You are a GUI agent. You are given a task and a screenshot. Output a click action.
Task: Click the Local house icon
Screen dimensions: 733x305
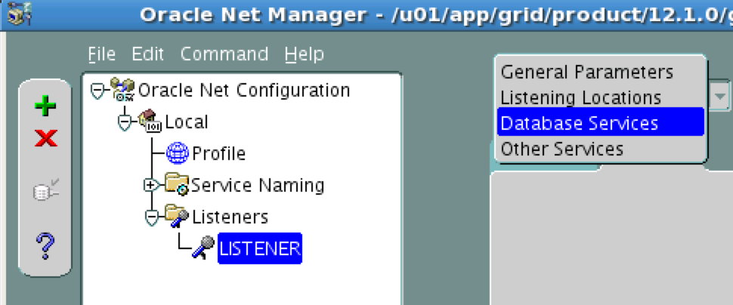tap(150, 121)
